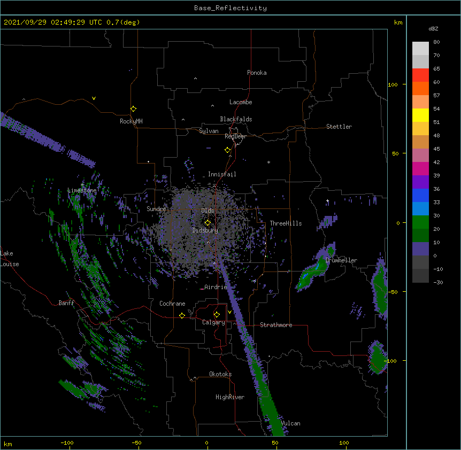Click the Stettler town label
This screenshot has height=450, width=461.
[x=339, y=127]
